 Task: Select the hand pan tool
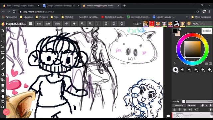pos(3,96)
